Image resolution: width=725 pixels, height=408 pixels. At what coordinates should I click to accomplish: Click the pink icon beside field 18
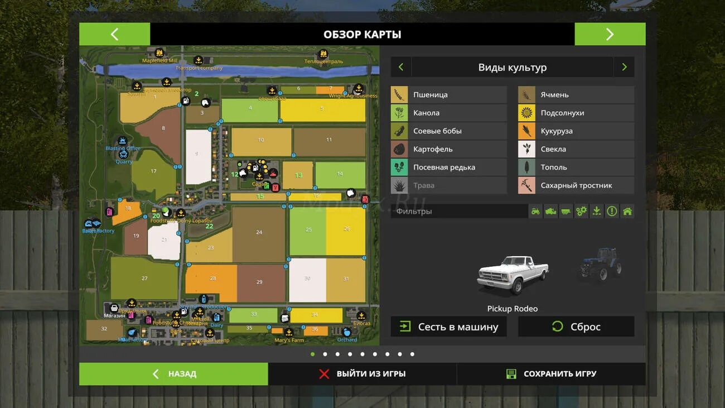point(109,212)
